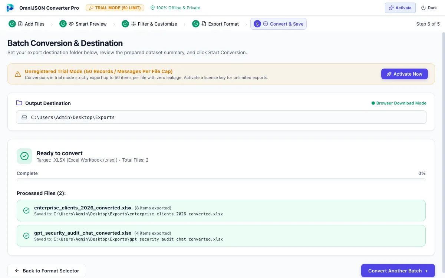Click the file-plus icon next to Add Files
This screenshot has width=445, height=278.
click(x=20, y=24)
